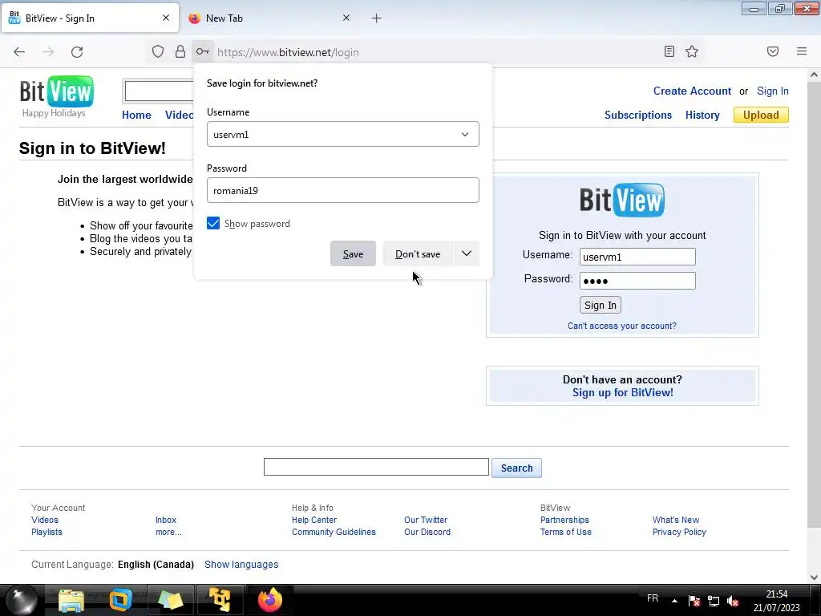Open the footer Videos link

click(45, 520)
